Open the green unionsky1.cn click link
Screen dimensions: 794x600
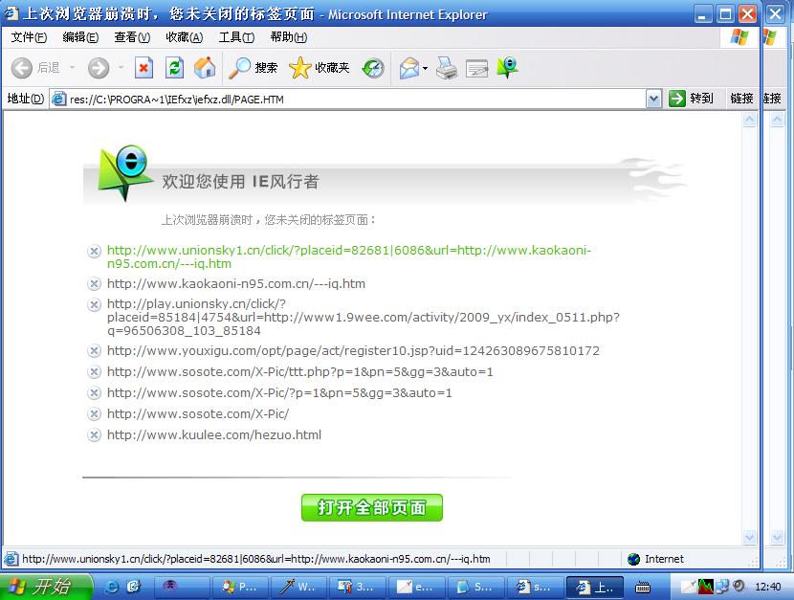(349, 256)
